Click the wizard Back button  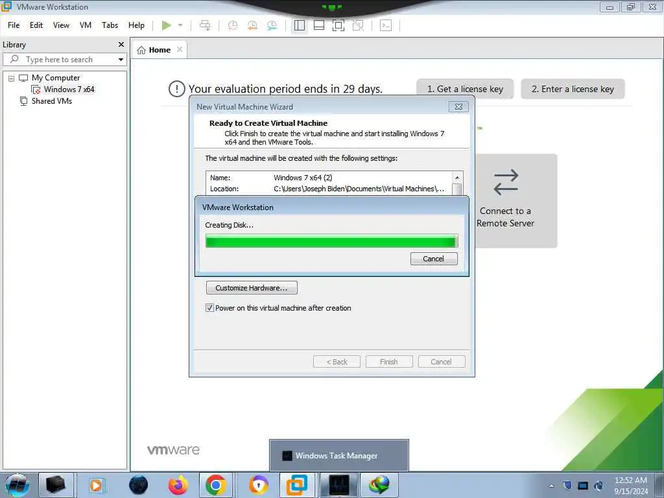click(337, 362)
